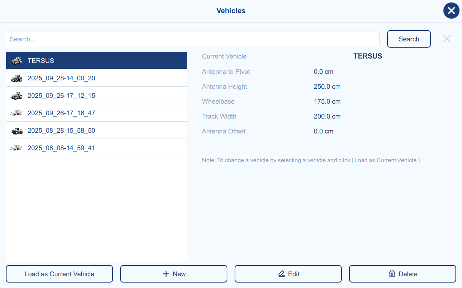
Task: Click the harvester icon beside 2025_08_08-14_59_41
Action: (17, 148)
